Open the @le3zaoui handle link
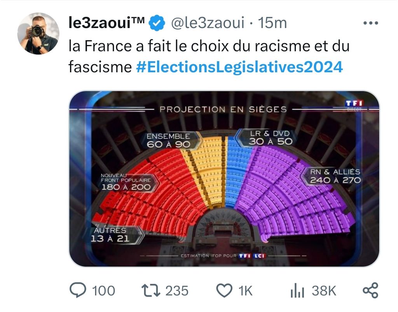398x312 pixels. coord(208,24)
